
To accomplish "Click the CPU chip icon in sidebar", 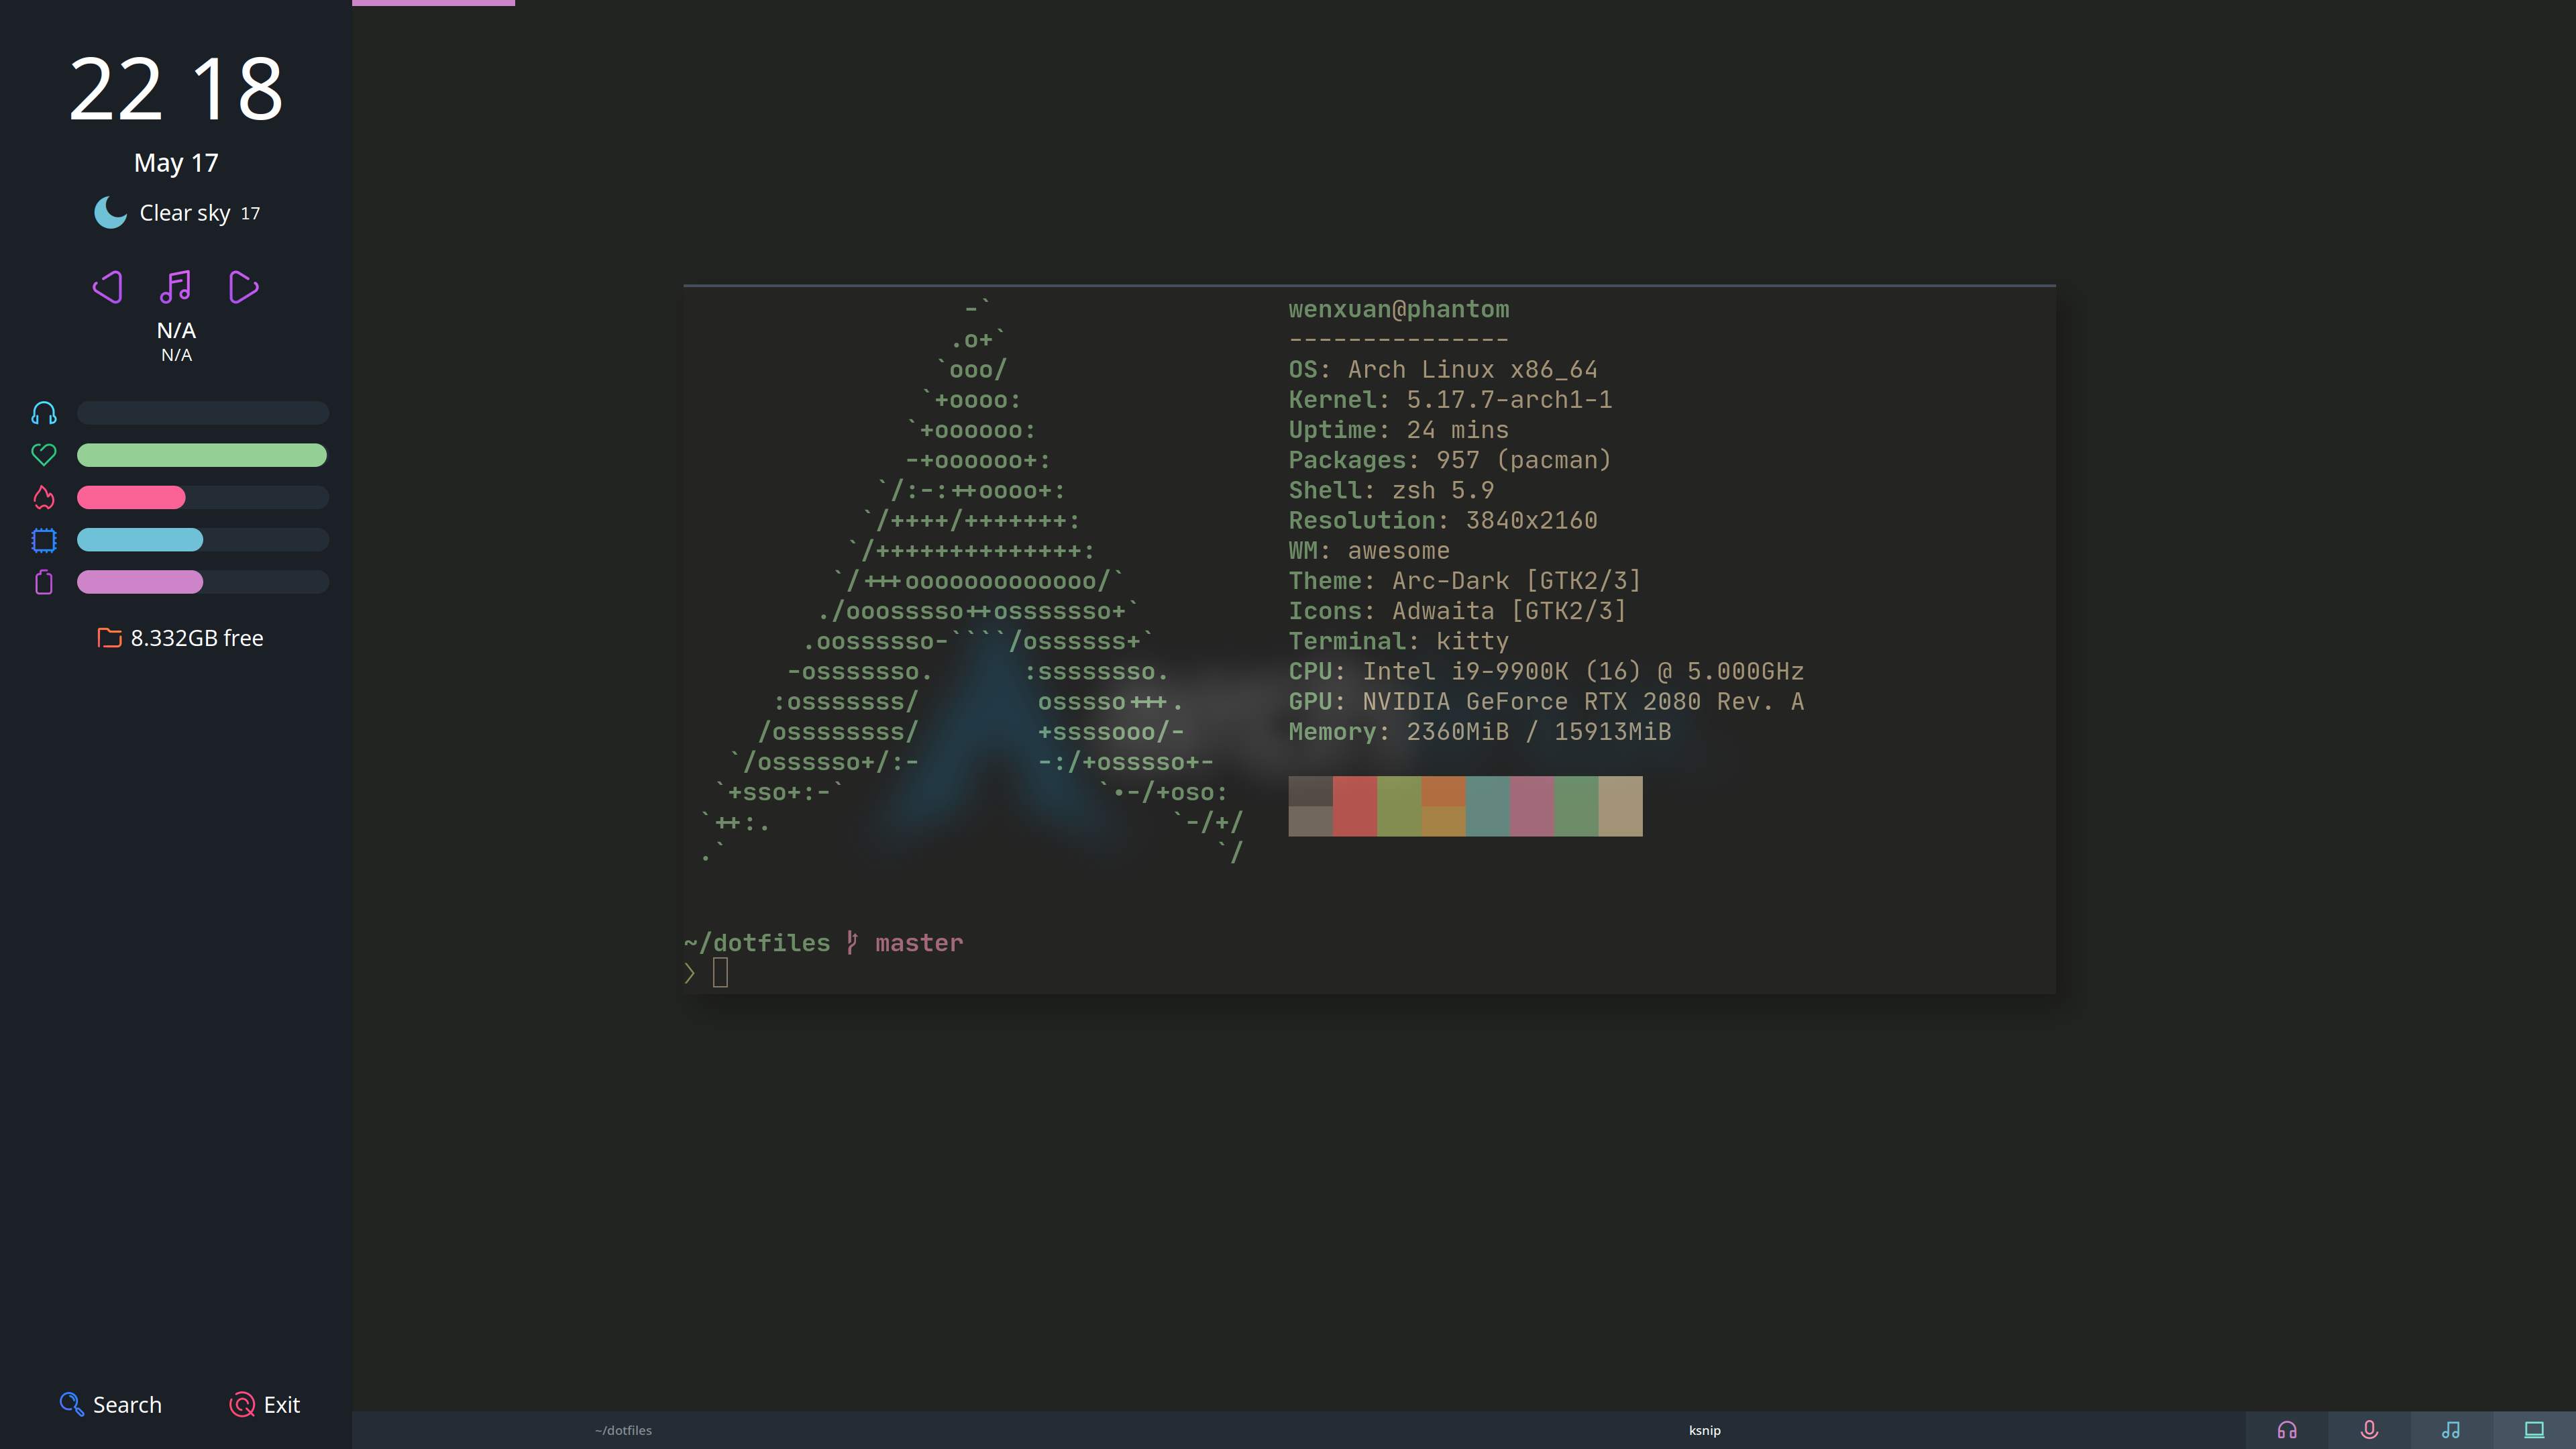I will pos(44,540).
